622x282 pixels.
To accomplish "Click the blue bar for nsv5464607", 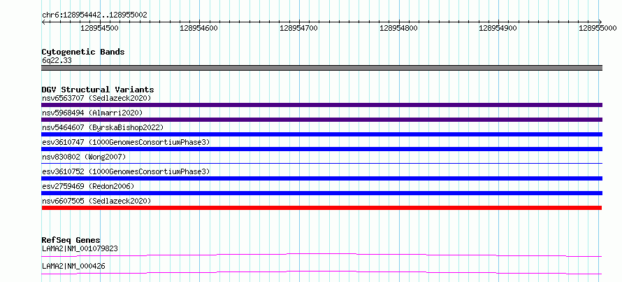I will [321, 134].
